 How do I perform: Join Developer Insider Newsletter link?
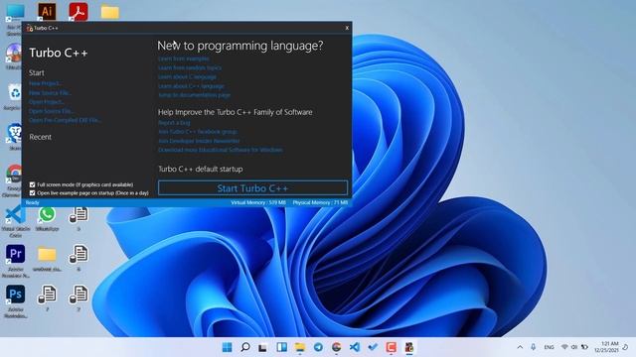[x=199, y=141]
